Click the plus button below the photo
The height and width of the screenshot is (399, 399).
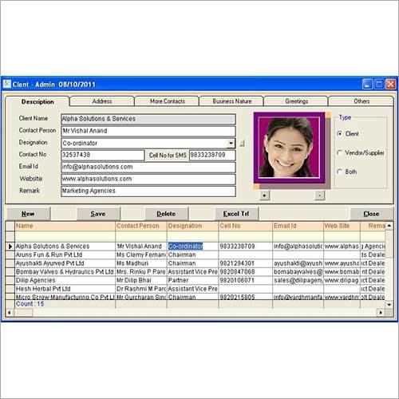tap(264, 196)
